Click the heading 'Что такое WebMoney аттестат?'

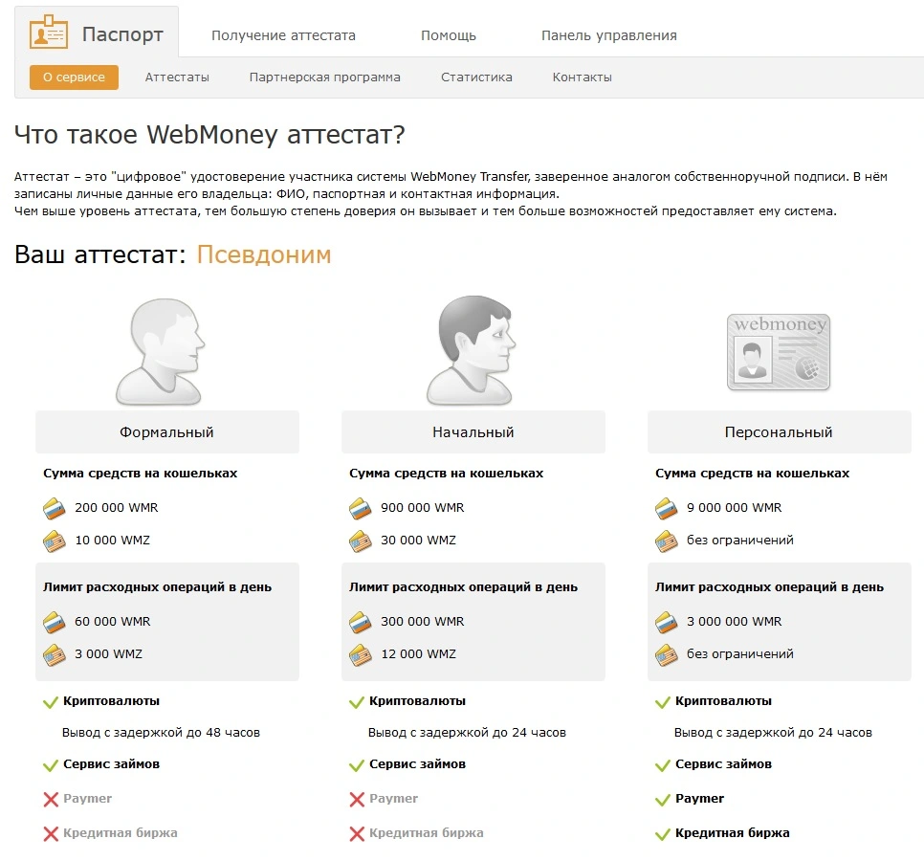[209, 134]
